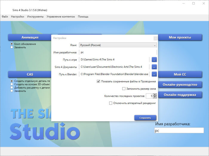This screenshot has height=156, width=209.
Task: Minimize the Sims 4 Studio window
Action: pyautogui.click(x=184, y=4)
